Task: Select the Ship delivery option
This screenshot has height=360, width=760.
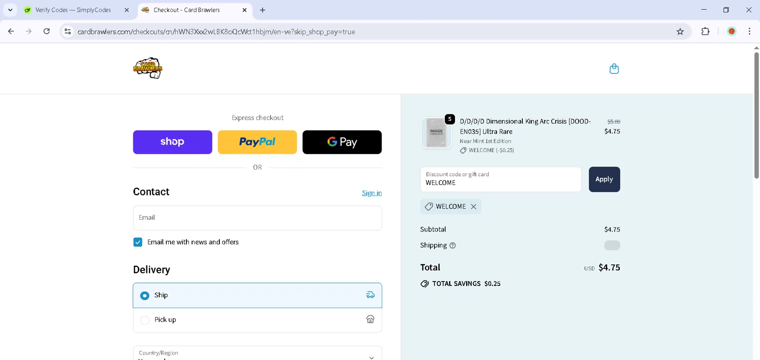Action: click(257, 295)
